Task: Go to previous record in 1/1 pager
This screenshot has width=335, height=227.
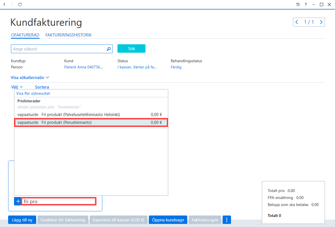Action: [297, 22]
